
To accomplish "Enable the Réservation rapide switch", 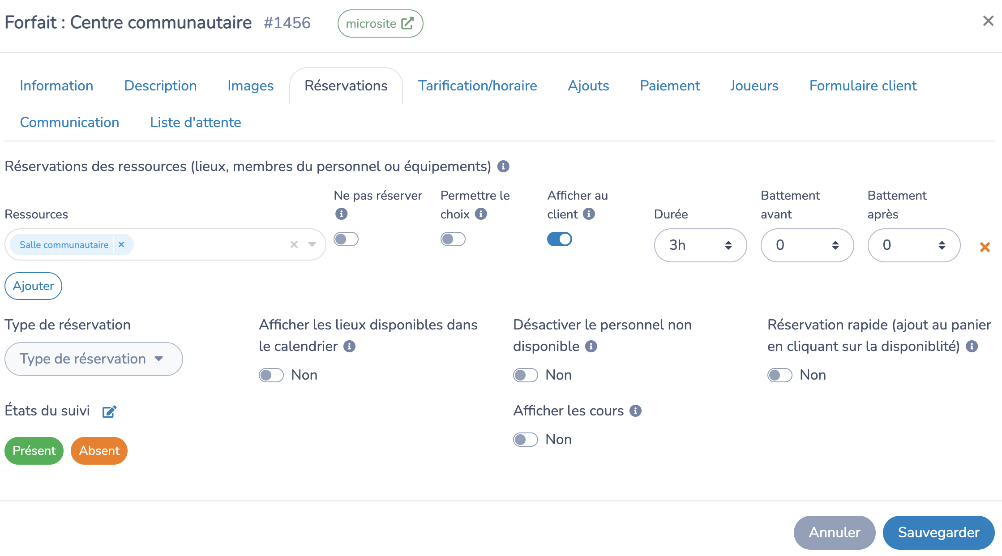I will pyautogui.click(x=780, y=375).
